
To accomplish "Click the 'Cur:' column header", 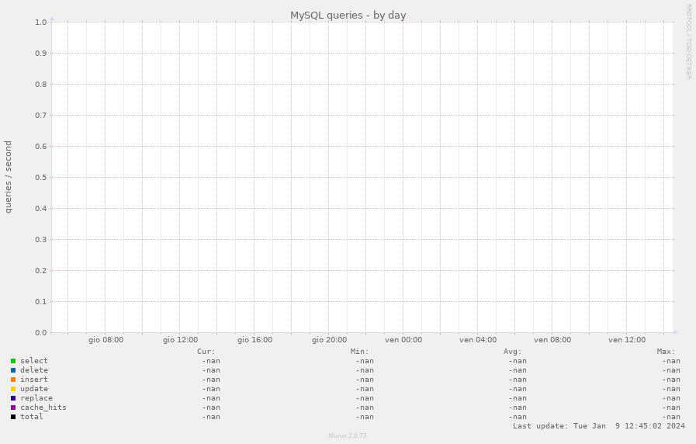I will pyautogui.click(x=206, y=352).
